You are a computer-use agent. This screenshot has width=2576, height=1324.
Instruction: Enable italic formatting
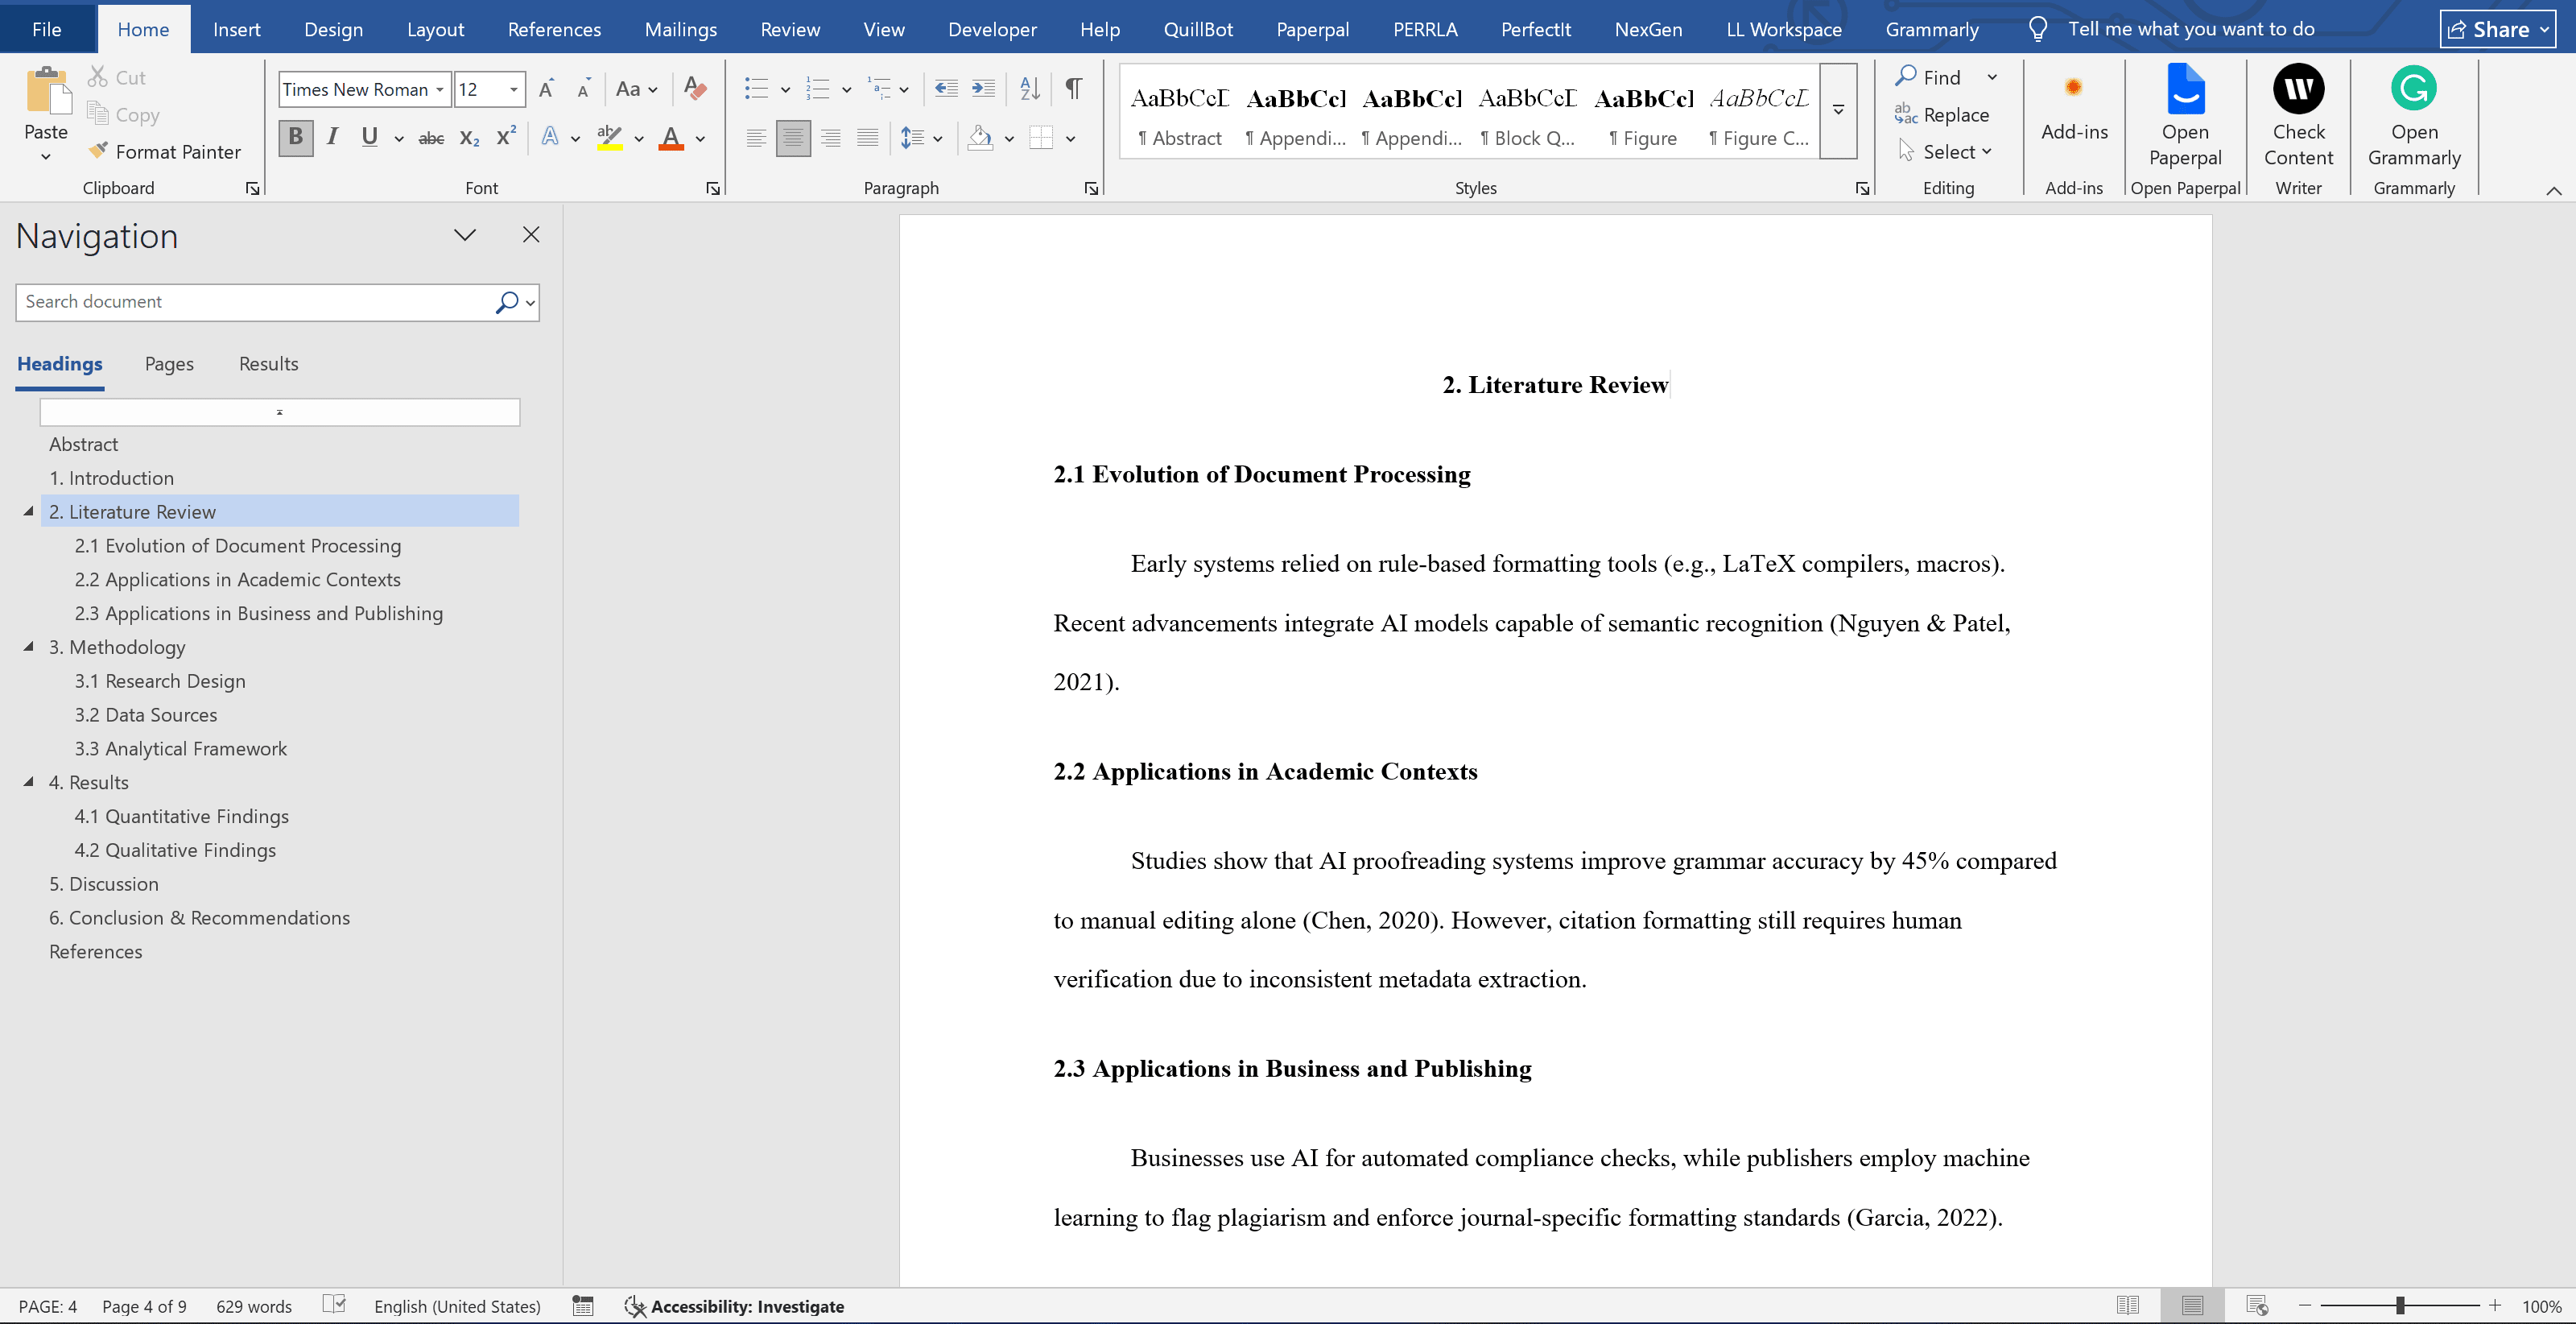pos(332,138)
